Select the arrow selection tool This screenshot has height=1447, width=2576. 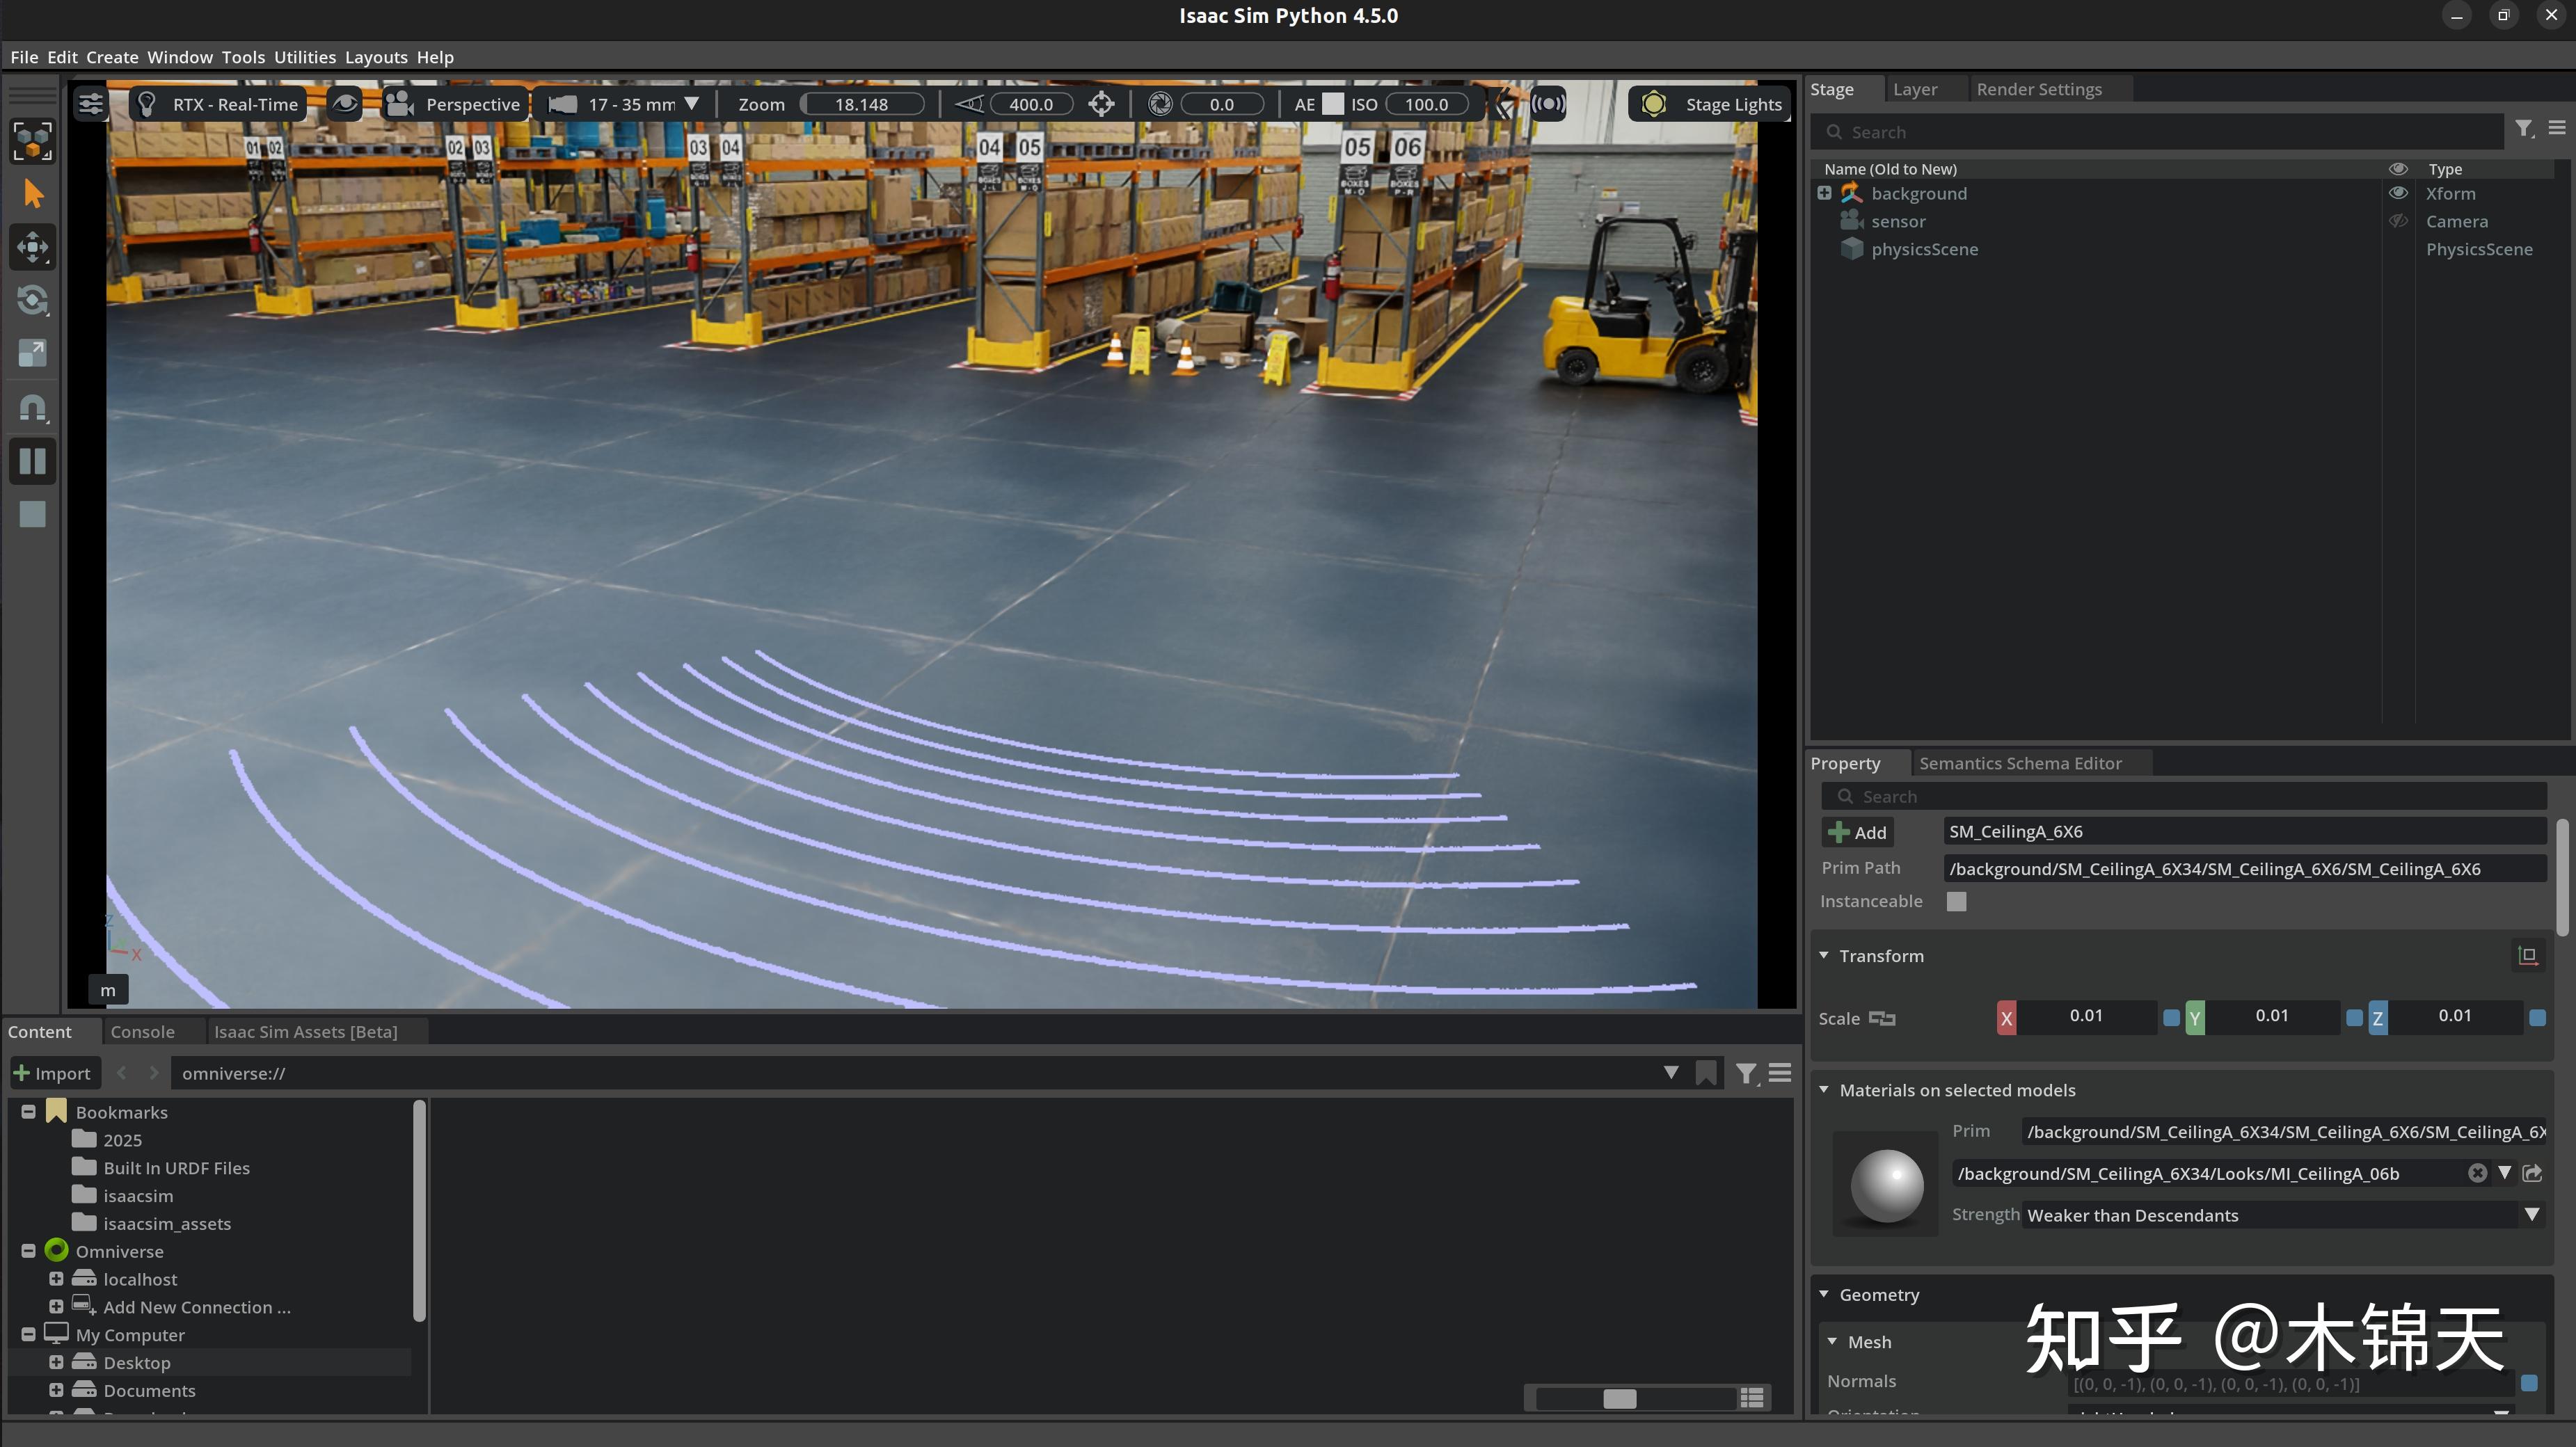click(x=33, y=194)
